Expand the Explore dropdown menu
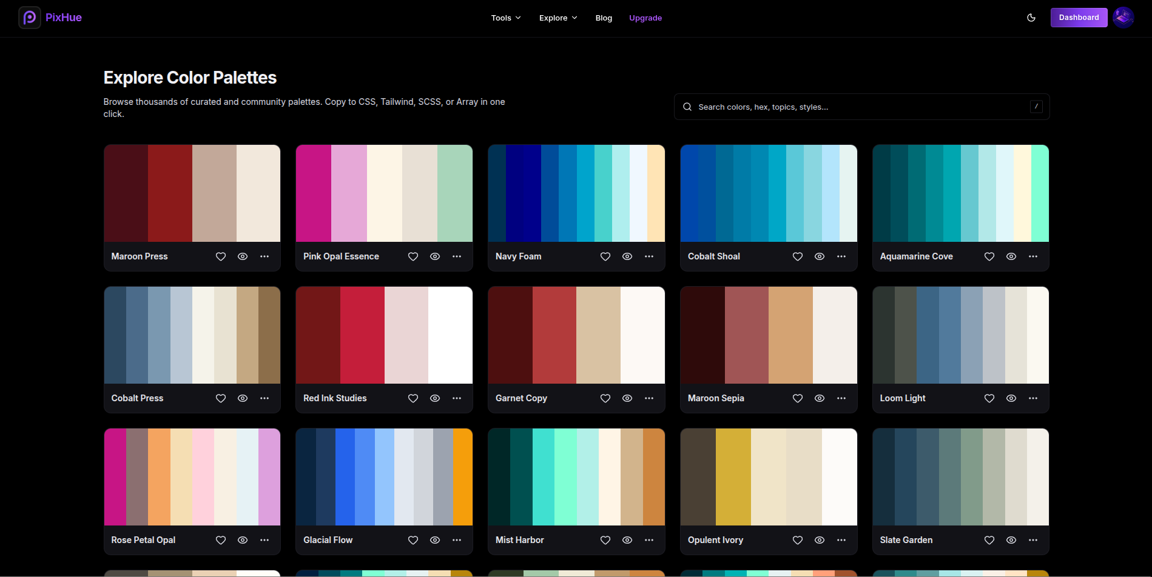The height and width of the screenshot is (577, 1152). pos(558,18)
